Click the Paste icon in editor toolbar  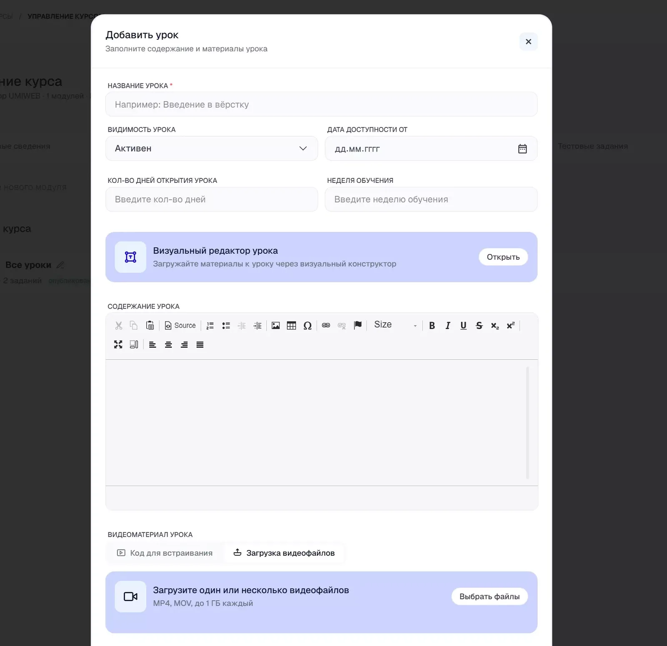point(150,325)
